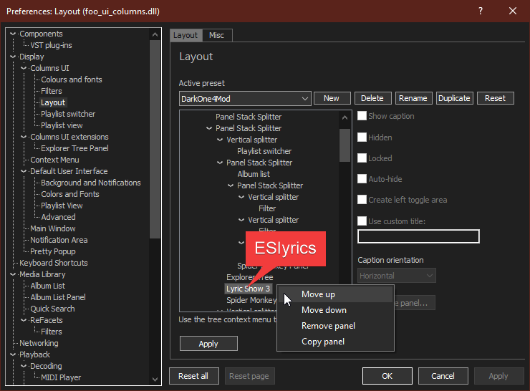Close the Preferences dialog window
530x391 pixels.
(x=513, y=11)
